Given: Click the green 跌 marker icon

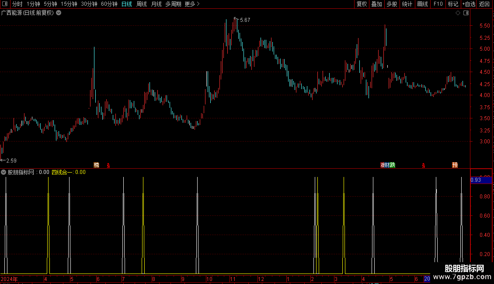Looking at the screenshot, I should point(393,165).
